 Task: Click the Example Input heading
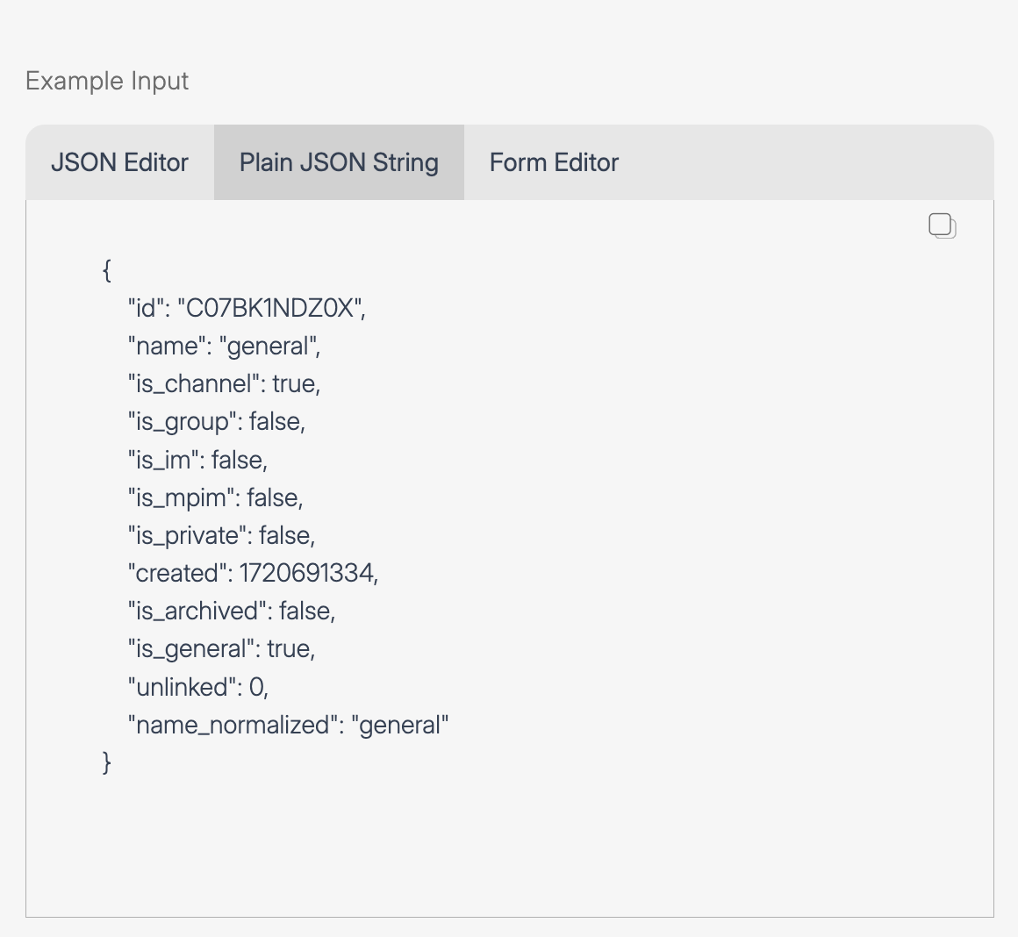point(107,81)
